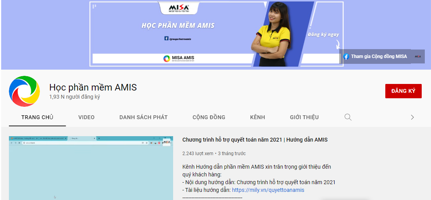
Task: Select the TRANG CHỦ tab
Action: [x=37, y=117]
